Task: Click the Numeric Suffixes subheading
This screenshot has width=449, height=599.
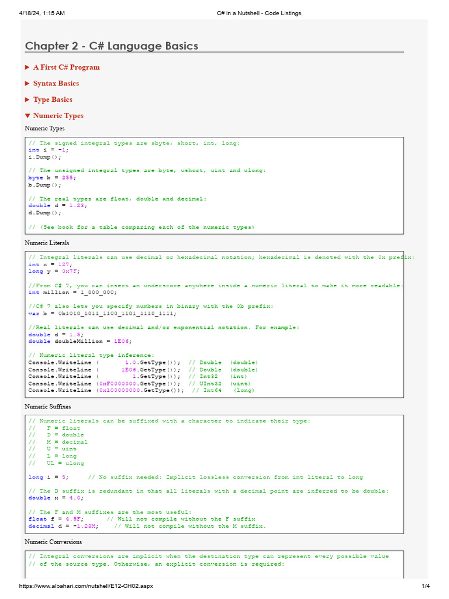Action: pyautogui.click(x=48, y=407)
